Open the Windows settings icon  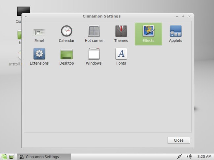[x=94, y=54]
